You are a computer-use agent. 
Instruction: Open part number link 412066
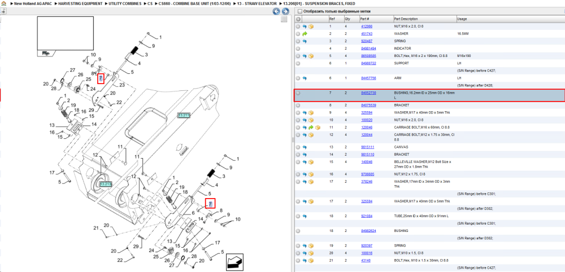tap(367, 27)
